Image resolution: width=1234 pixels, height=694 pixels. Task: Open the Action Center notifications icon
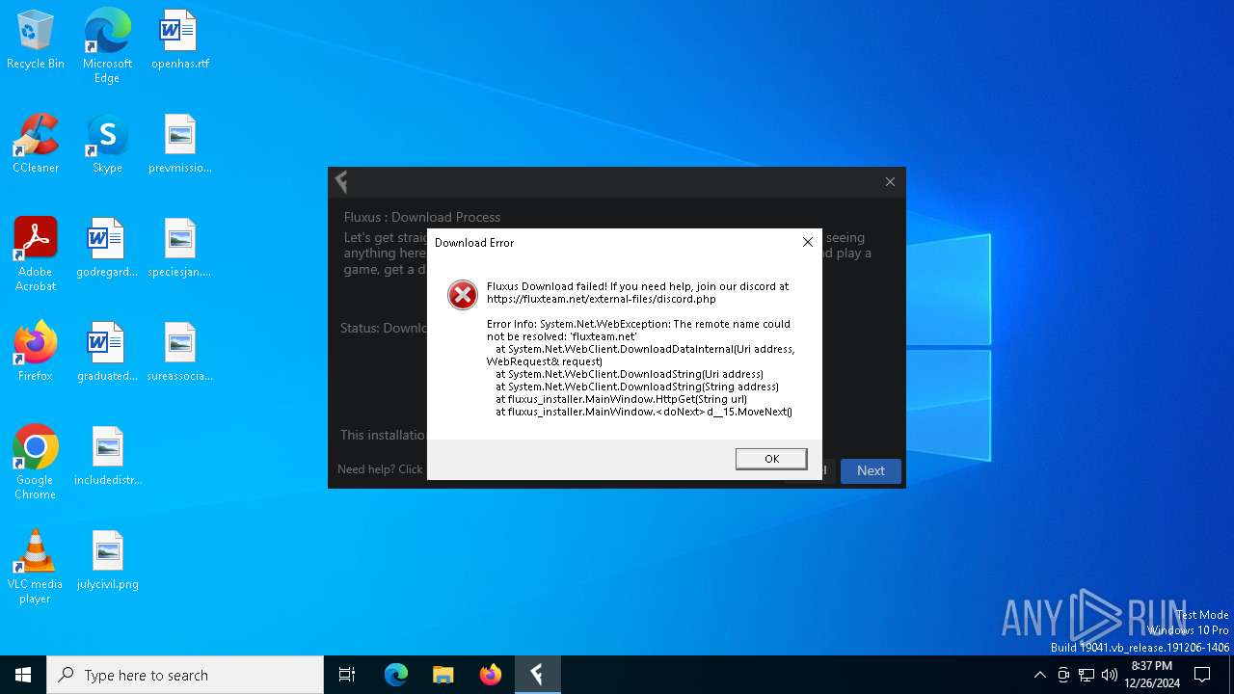coord(1202,675)
